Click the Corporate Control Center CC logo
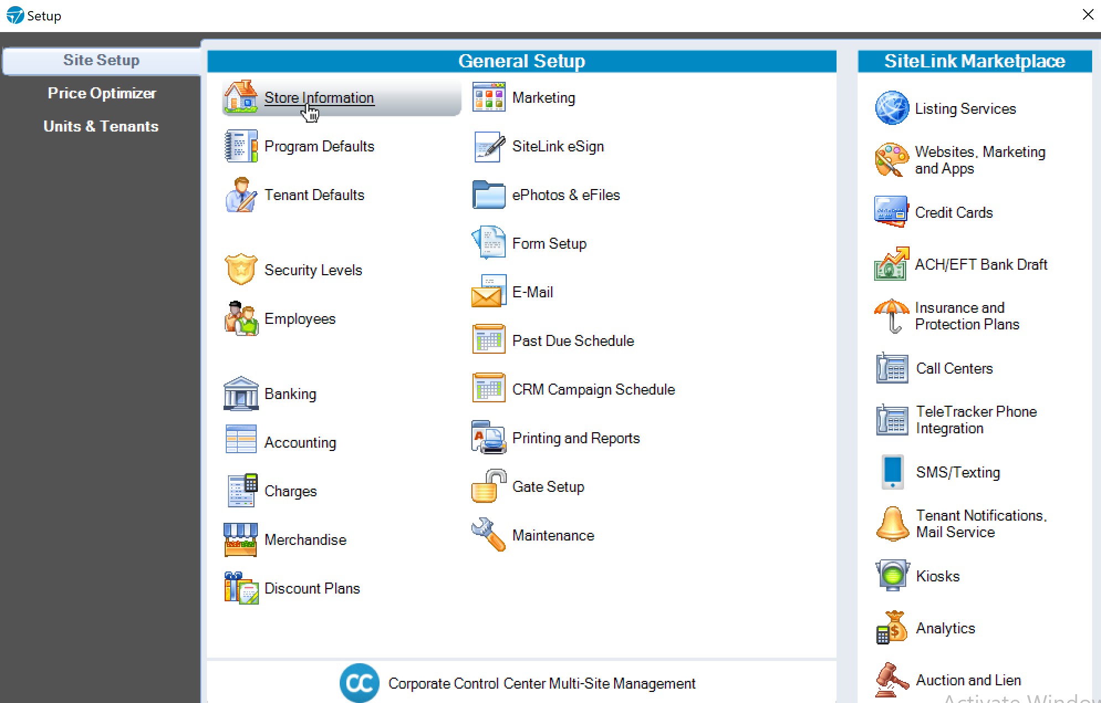 tap(360, 683)
